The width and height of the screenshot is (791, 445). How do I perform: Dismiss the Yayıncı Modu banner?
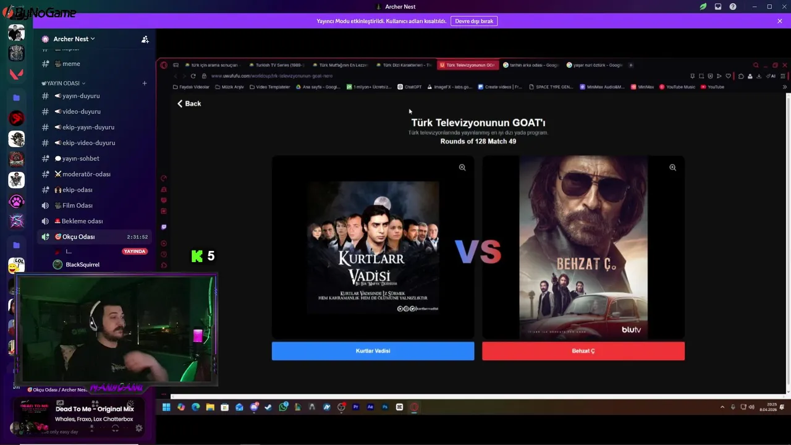pyautogui.click(x=780, y=21)
